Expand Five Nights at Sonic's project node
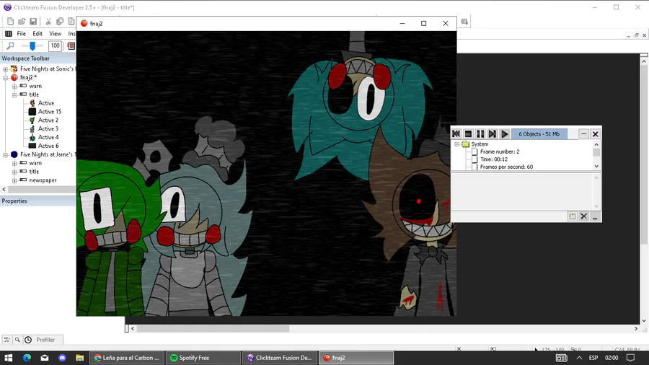The image size is (649, 365). tap(5, 69)
